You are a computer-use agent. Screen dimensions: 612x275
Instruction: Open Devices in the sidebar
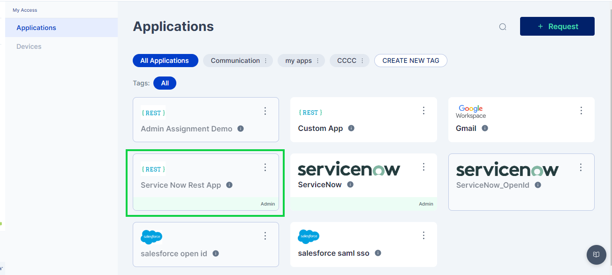29,46
